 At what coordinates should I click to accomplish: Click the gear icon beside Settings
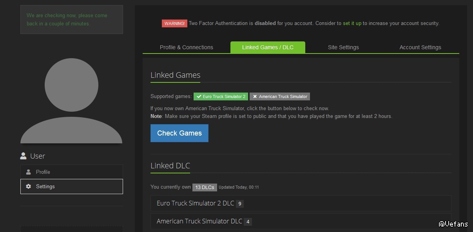(x=28, y=187)
